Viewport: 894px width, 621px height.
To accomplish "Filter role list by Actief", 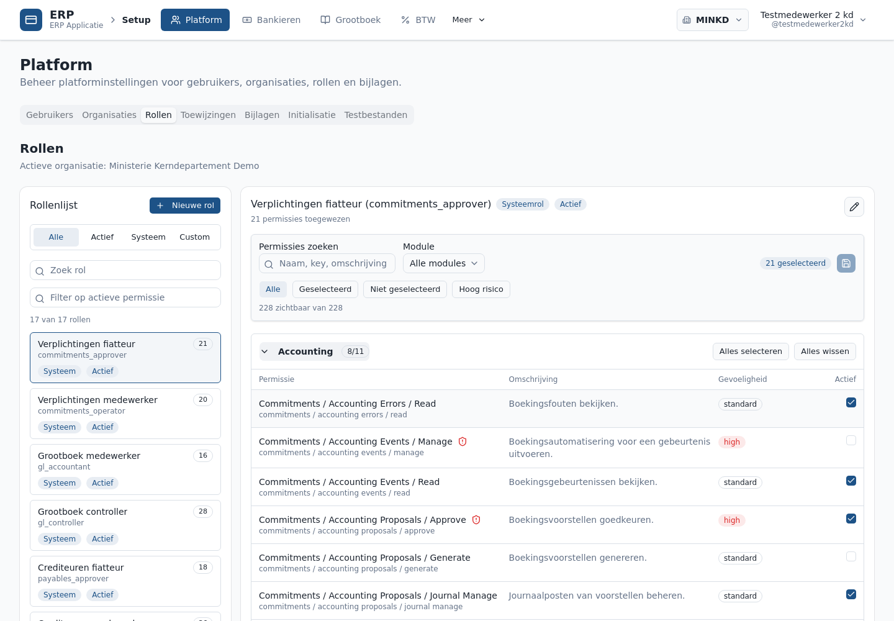I will coord(102,237).
